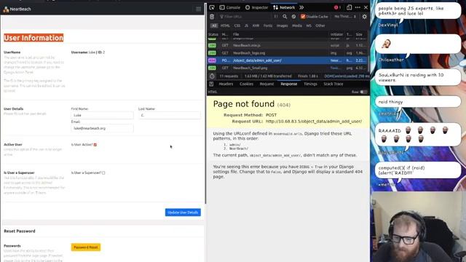The height and width of the screenshot is (262, 466).
Task: Open the Cookies tab
Action: click(246, 84)
